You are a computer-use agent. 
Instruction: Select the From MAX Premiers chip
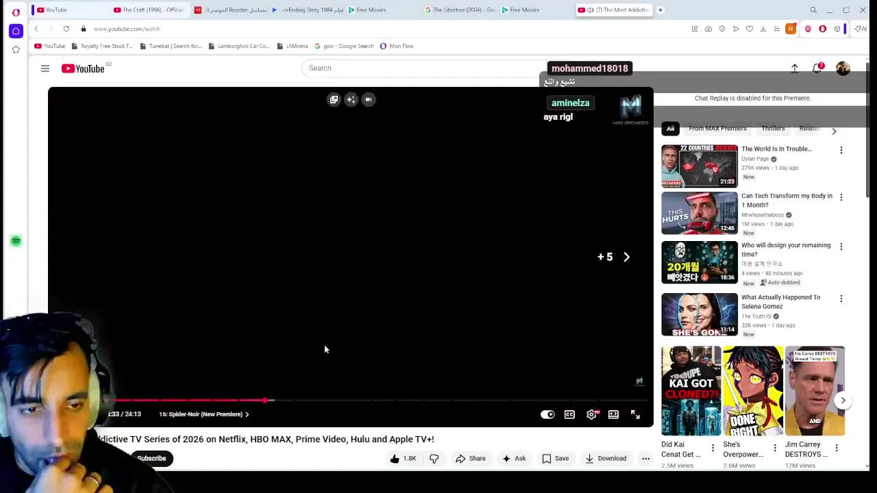tap(717, 129)
